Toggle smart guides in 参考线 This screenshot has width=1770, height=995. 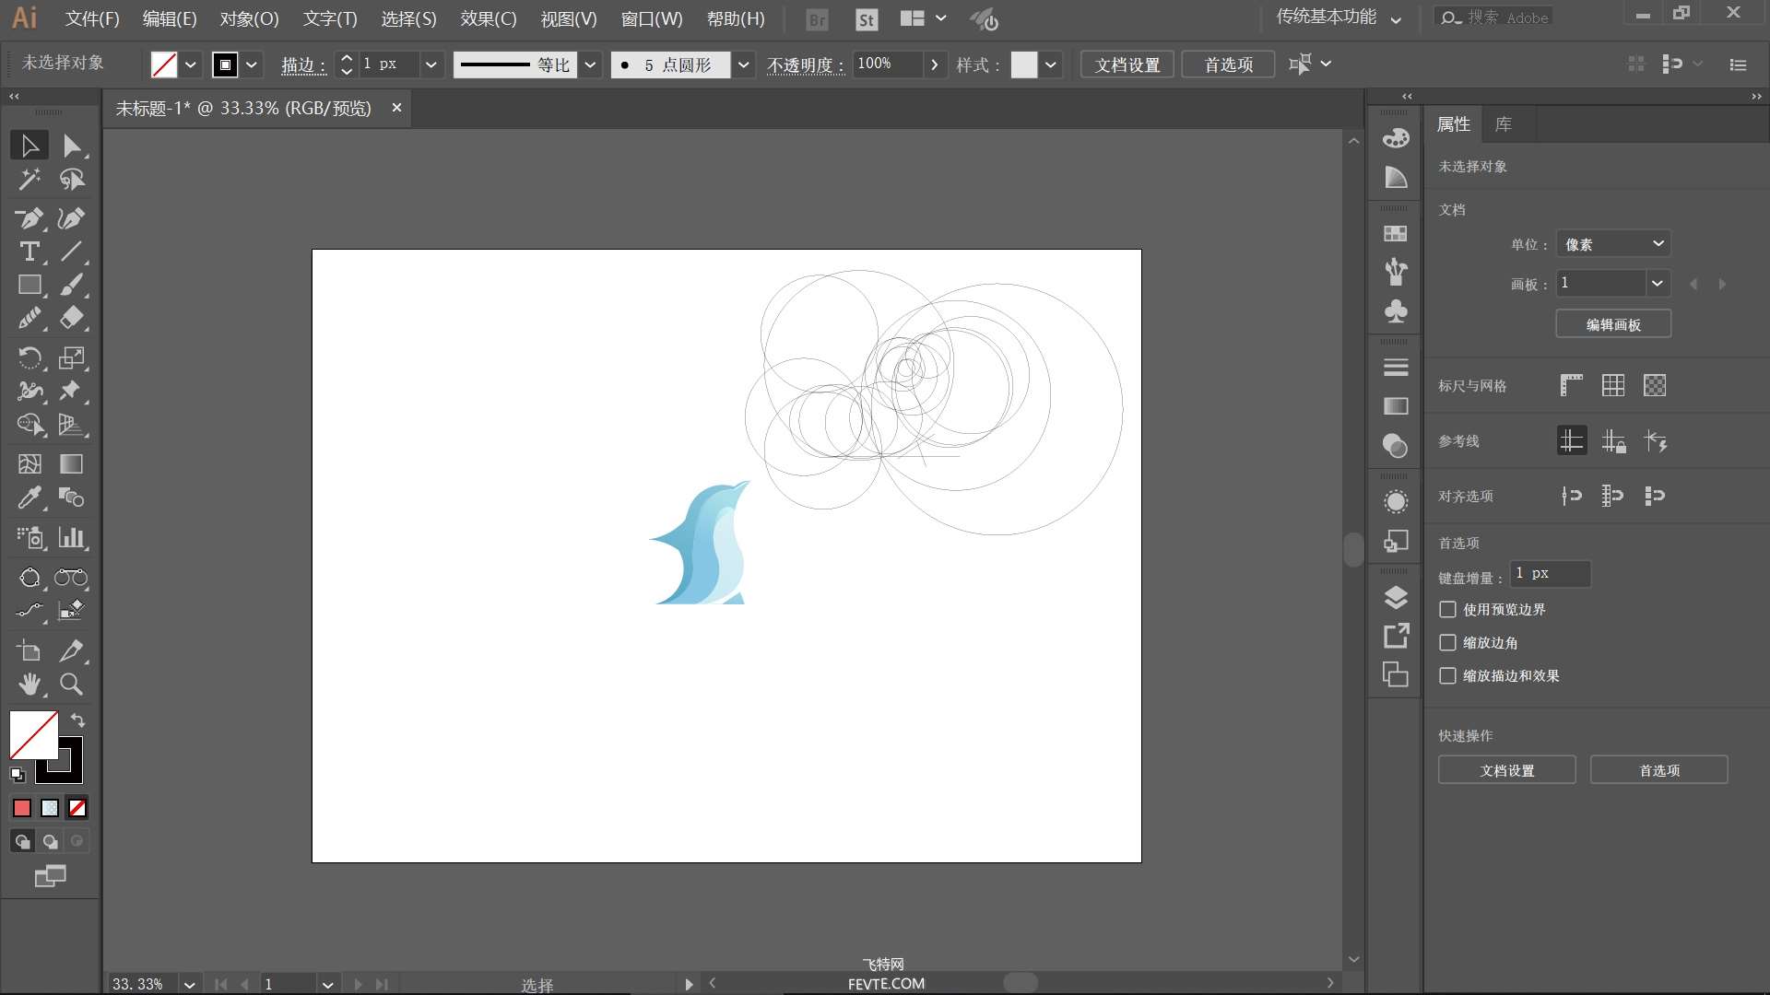click(x=1655, y=440)
